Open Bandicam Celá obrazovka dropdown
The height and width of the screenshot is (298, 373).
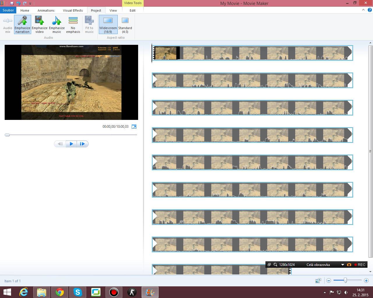point(343,265)
